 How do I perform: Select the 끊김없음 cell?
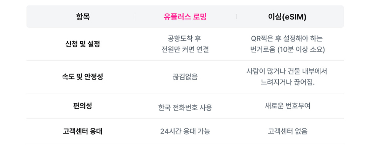pyautogui.click(x=185, y=77)
